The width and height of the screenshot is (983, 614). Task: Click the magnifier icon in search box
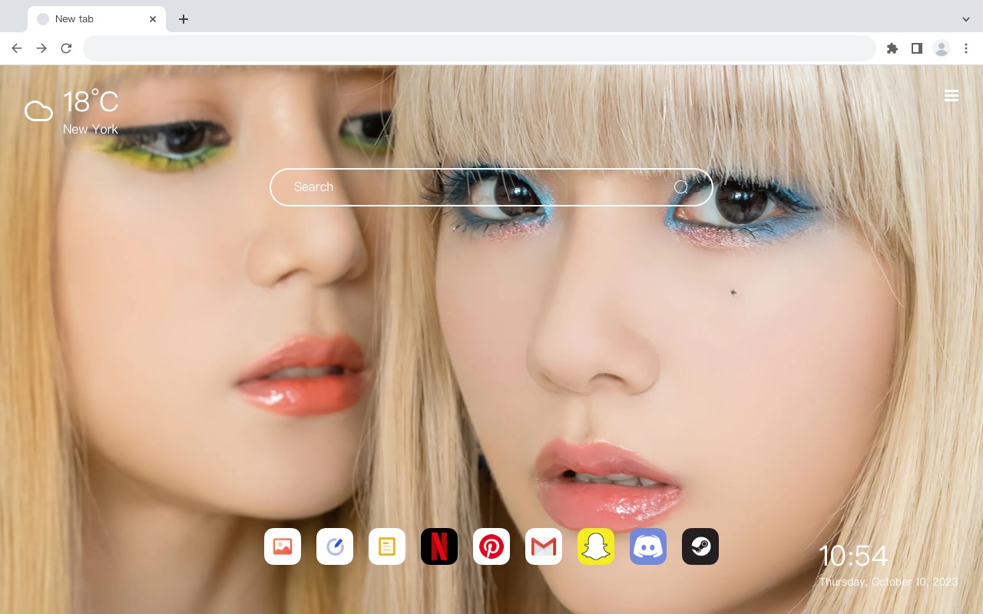(680, 187)
